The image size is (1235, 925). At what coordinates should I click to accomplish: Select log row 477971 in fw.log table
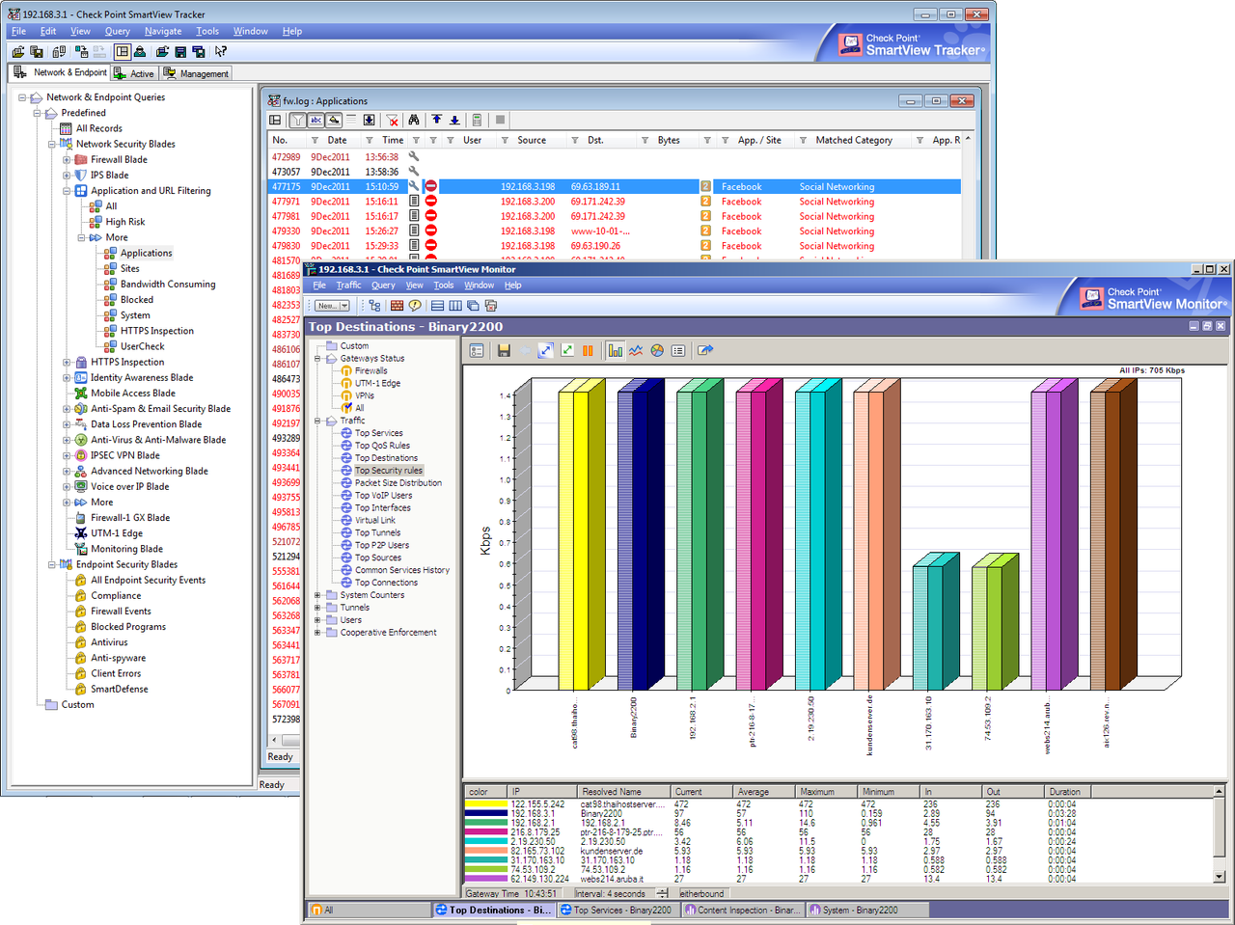pos(614,202)
